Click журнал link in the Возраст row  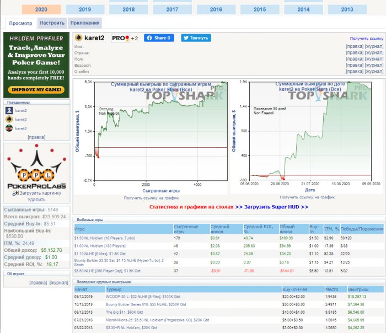point(374,65)
